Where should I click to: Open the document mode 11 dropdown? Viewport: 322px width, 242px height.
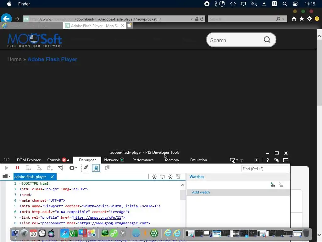tap(237, 160)
